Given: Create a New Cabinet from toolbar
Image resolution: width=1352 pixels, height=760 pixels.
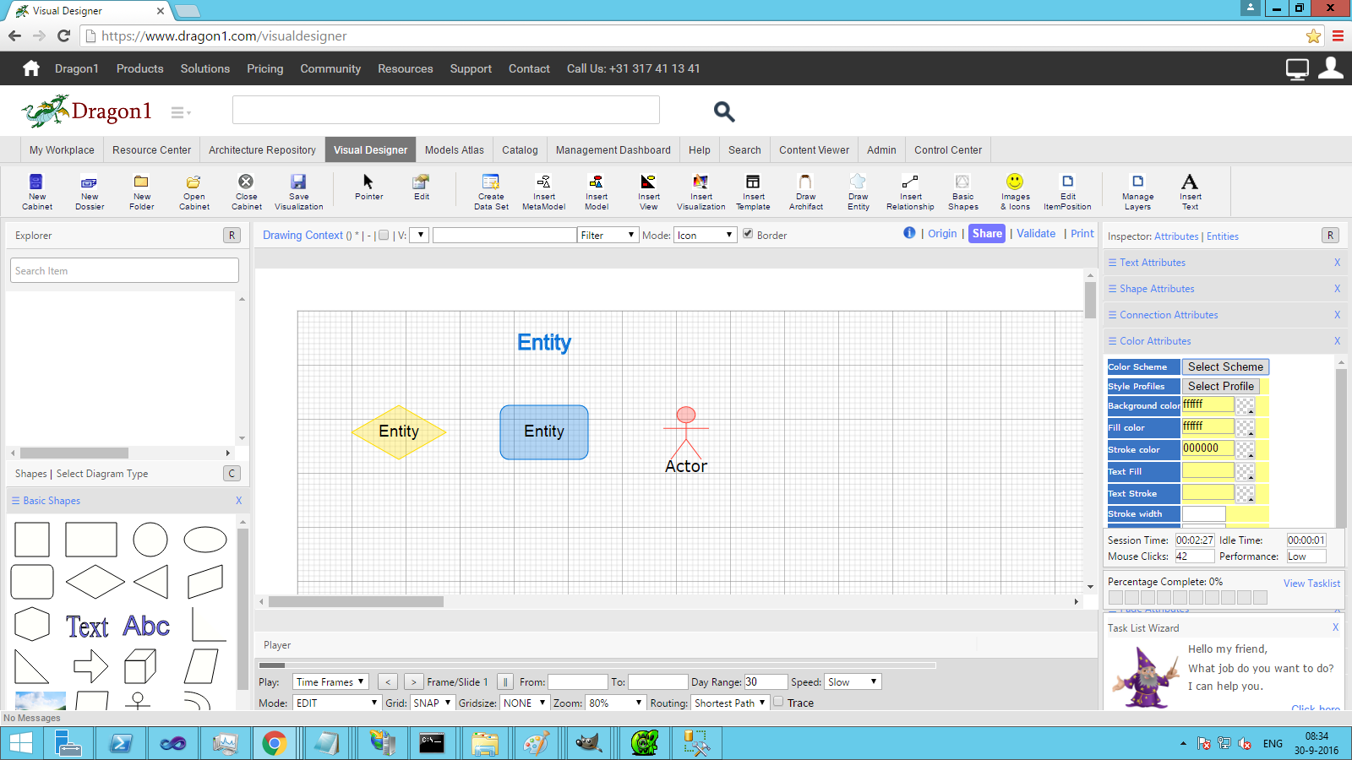Looking at the screenshot, I should tap(36, 192).
